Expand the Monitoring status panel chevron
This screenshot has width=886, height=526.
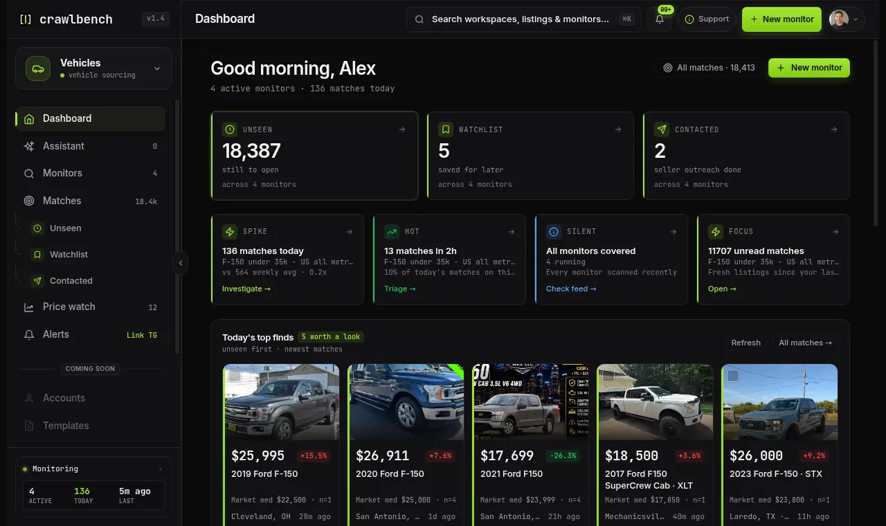tap(161, 469)
